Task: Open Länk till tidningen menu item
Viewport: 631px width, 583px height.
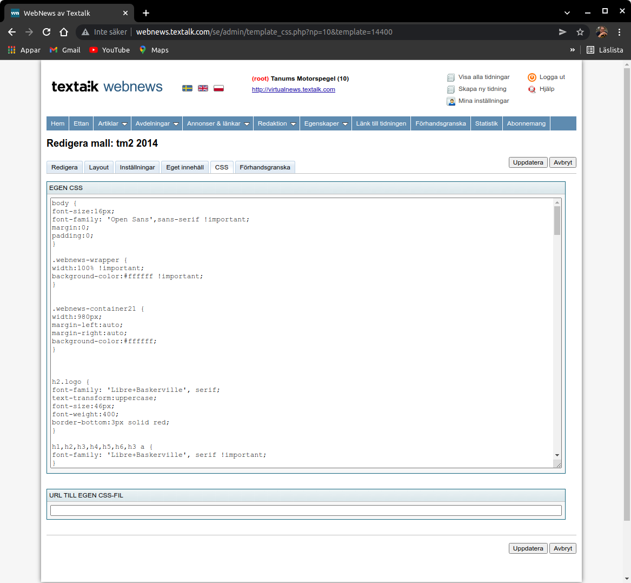Action: point(381,123)
